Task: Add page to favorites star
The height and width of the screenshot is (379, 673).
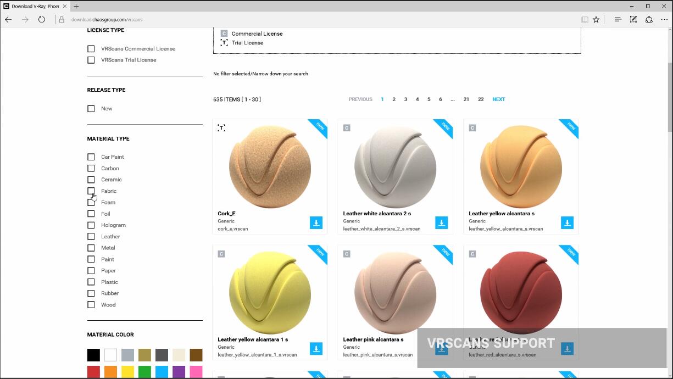Action: pyautogui.click(x=596, y=19)
